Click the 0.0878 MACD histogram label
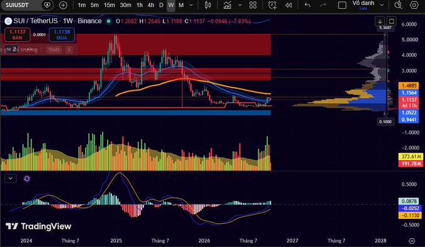The image size is (425, 247). [409, 201]
